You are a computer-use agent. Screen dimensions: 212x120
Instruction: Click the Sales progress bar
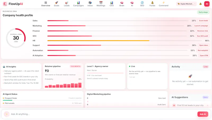coord(118,21)
